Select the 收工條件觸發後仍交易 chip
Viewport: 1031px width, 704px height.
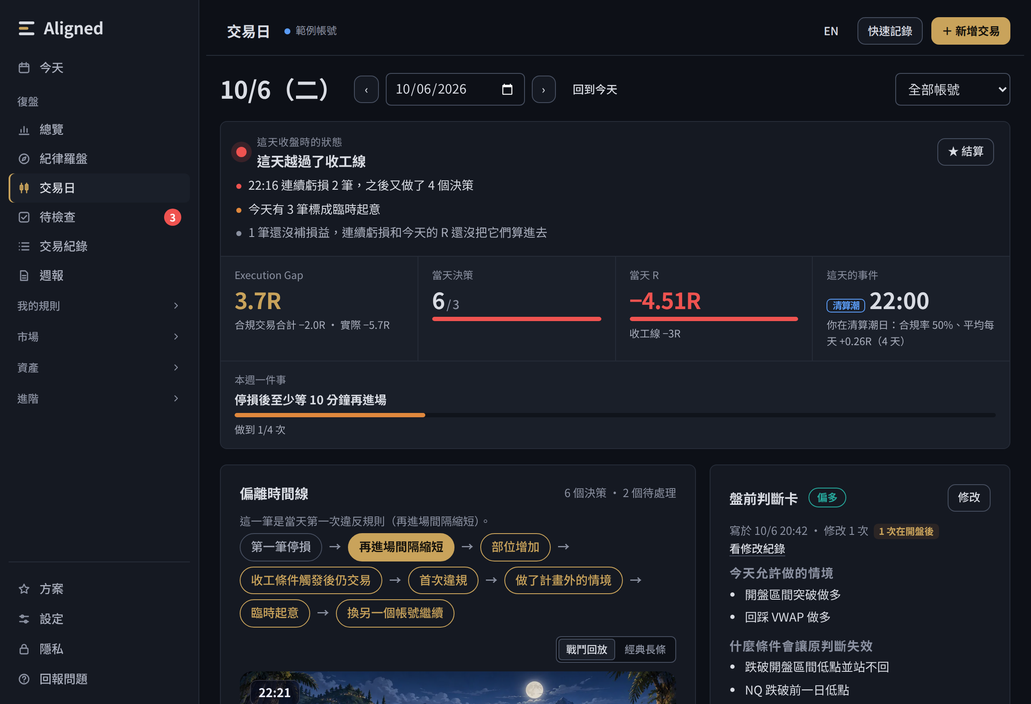[311, 580]
